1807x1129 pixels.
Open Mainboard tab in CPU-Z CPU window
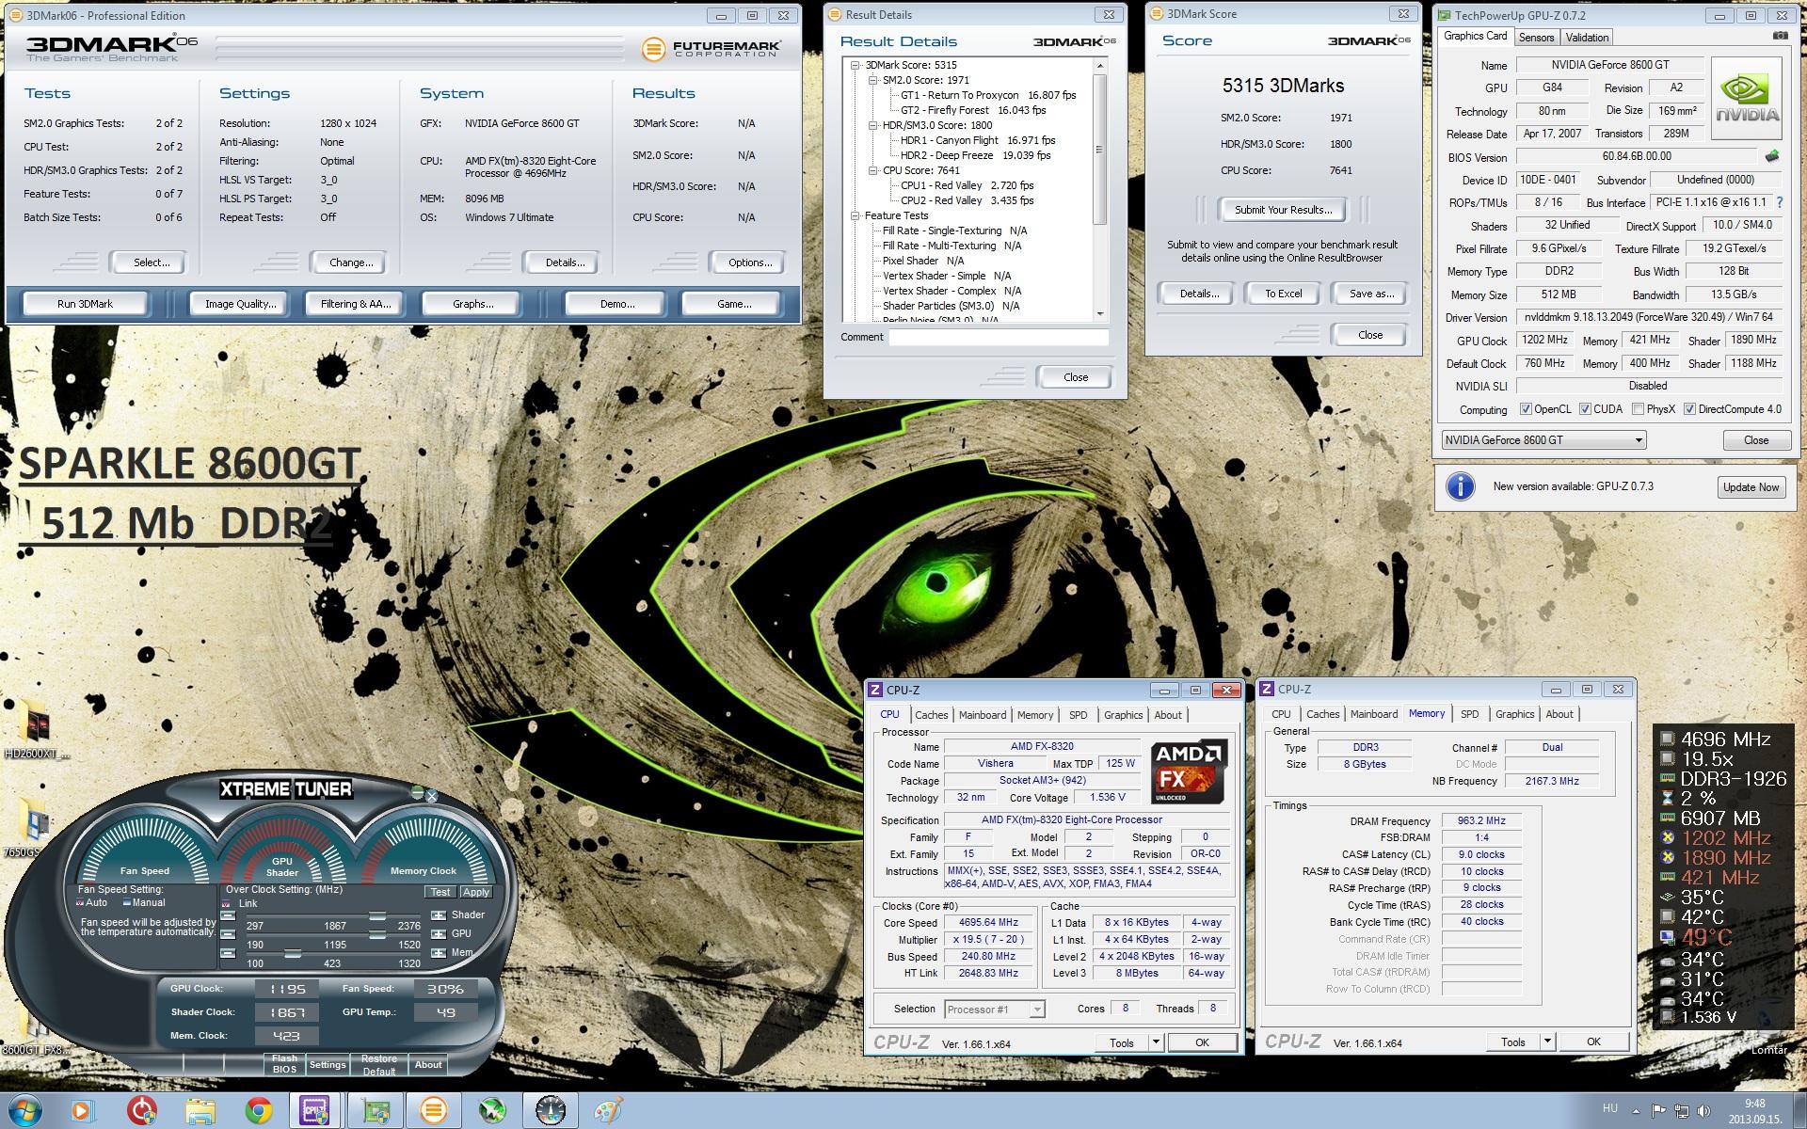(983, 715)
